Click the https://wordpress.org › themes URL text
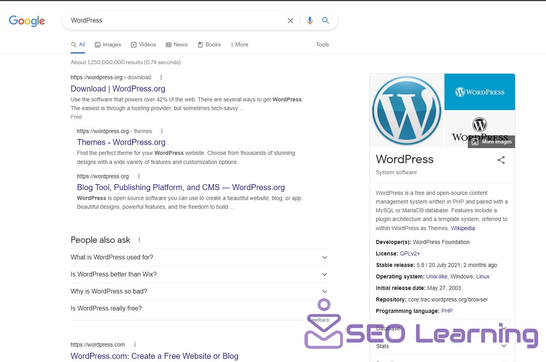The width and height of the screenshot is (546, 362). tap(114, 131)
